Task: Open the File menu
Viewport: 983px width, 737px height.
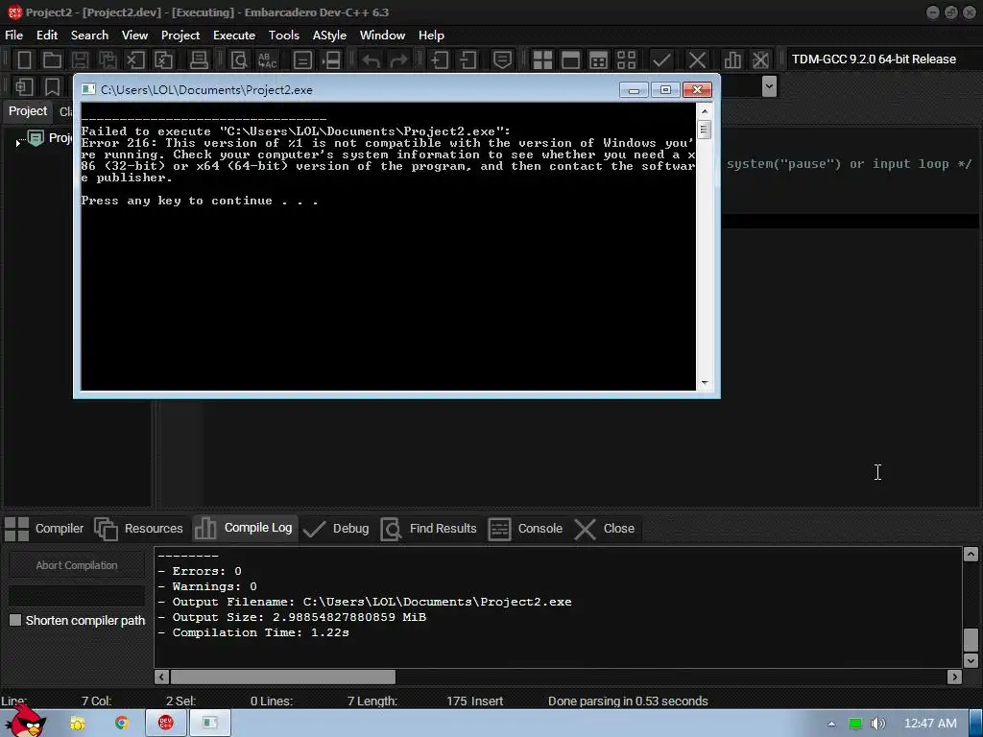Action: [x=13, y=36]
